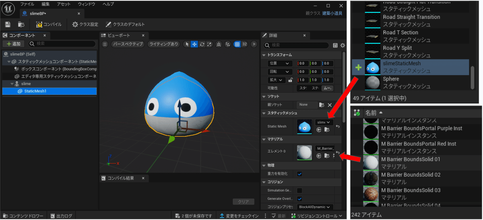Browse for parent socket icon
483x220 pixels.
(322, 105)
